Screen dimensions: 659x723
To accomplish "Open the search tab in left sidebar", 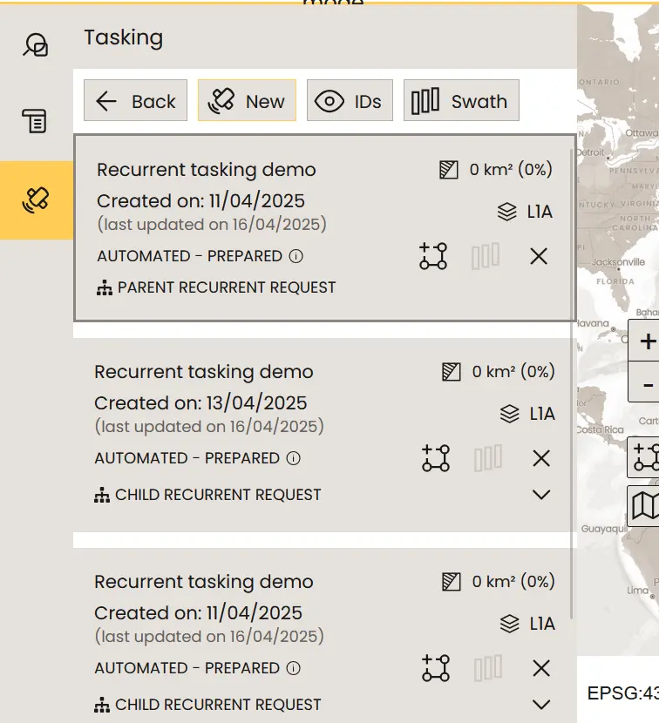I will (x=36, y=44).
